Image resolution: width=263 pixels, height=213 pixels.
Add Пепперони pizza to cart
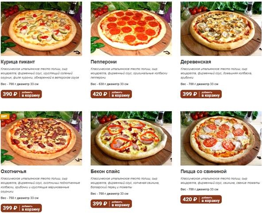click(x=111, y=94)
